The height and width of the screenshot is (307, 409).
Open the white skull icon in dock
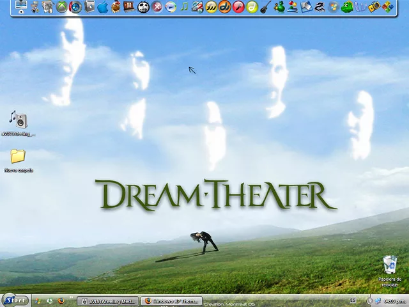coord(143,7)
